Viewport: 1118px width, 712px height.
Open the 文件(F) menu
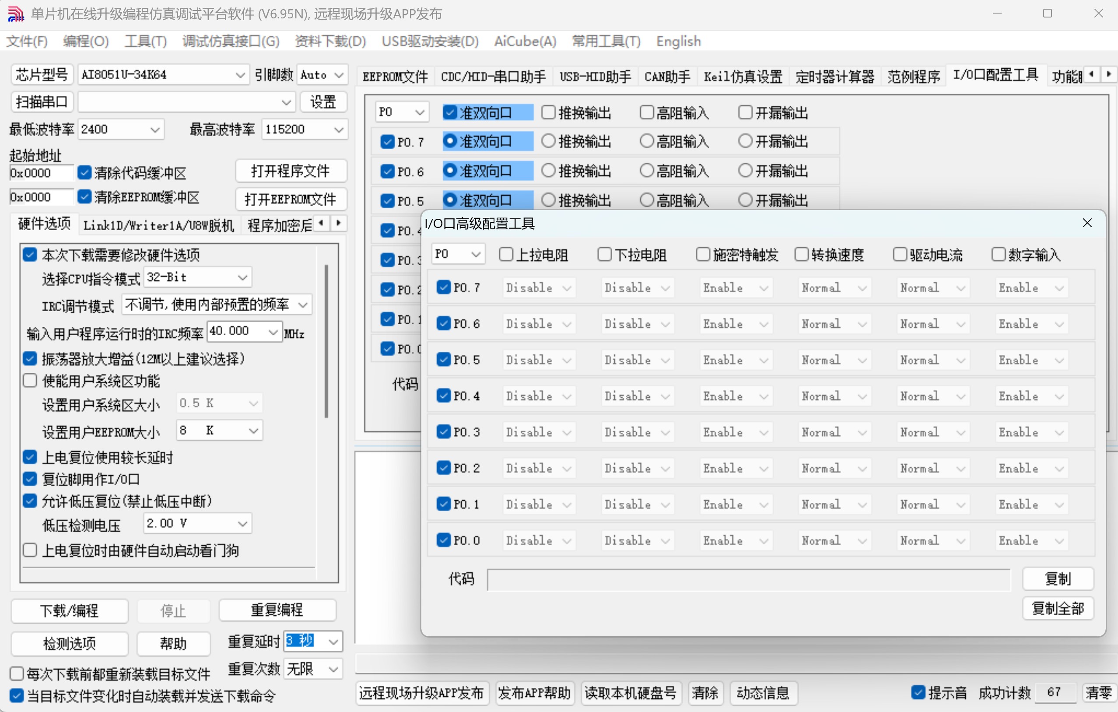click(27, 41)
